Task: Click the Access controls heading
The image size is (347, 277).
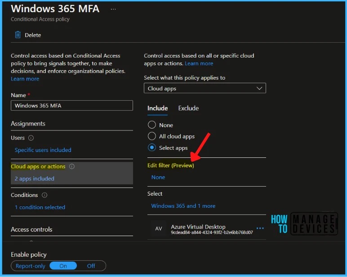Action: tap(31, 229)
